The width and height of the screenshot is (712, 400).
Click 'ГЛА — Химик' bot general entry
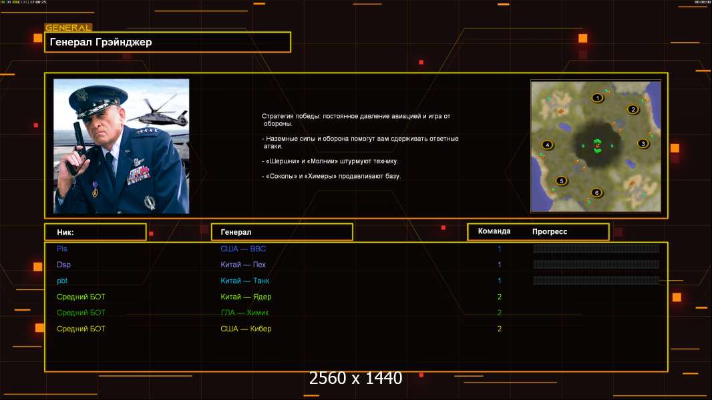(245, 313)
